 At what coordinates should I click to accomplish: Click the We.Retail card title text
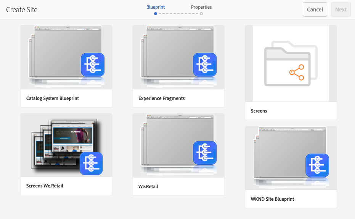(148, 186)
